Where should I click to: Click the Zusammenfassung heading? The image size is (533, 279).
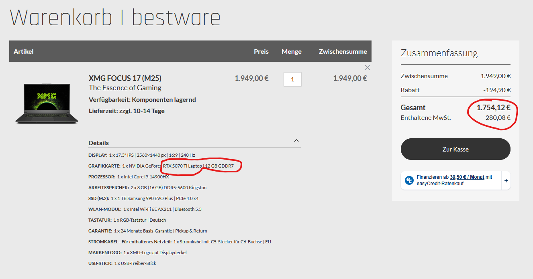(439, 53)
